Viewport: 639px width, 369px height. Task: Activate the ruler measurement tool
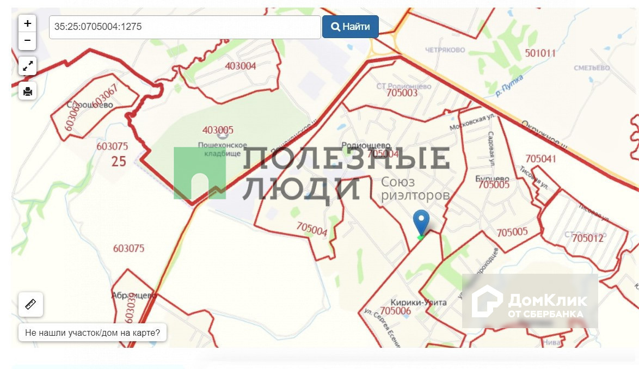30,304
